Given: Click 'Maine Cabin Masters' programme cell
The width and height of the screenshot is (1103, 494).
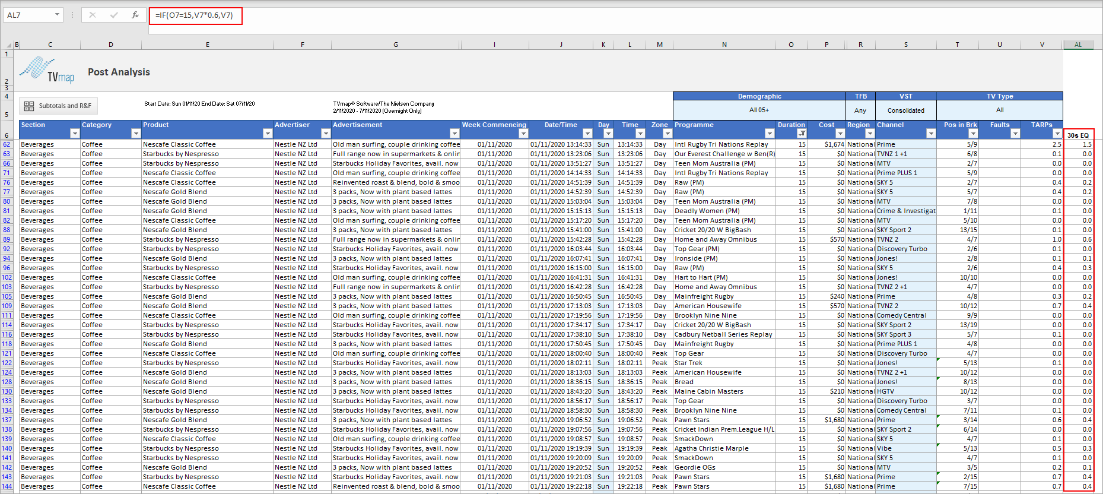Looking at the screenshot, I should pyautogui.click(x=724, y=391).
